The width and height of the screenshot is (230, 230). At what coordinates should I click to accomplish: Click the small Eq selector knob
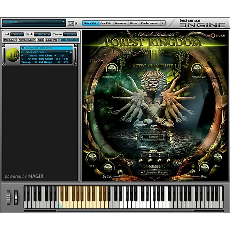click(120, 172)
